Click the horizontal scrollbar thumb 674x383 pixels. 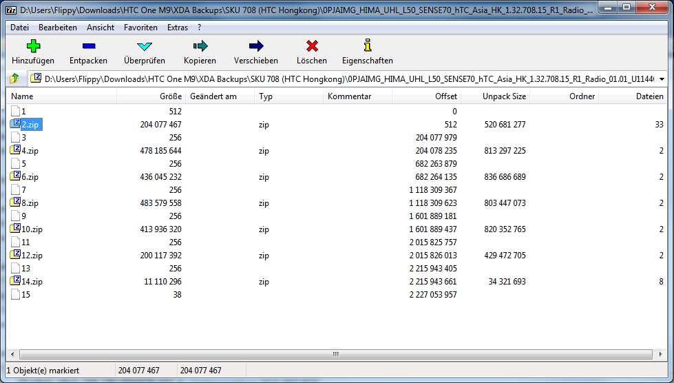point(336,355)
